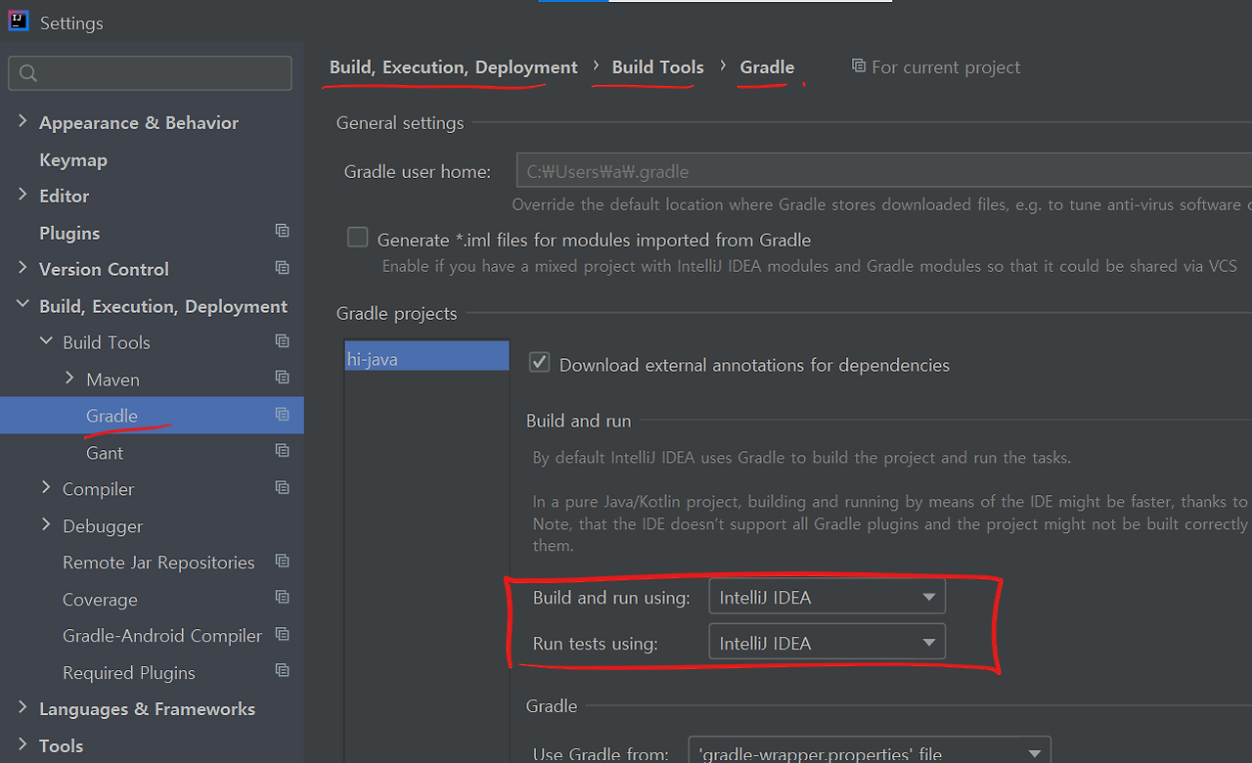Open the 'Build Tools' breadcrumb
Viewport: 1252px width, 763px height.
pos(656,67)
